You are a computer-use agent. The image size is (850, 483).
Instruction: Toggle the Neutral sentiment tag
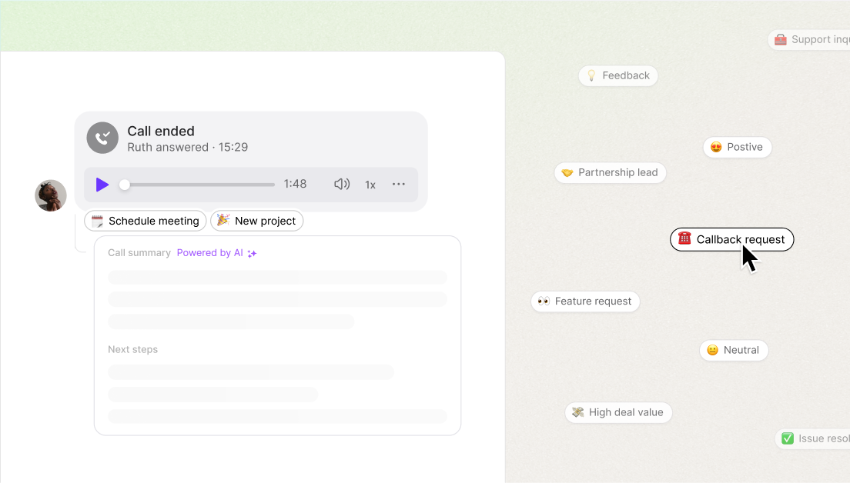(x=734, y=350)
